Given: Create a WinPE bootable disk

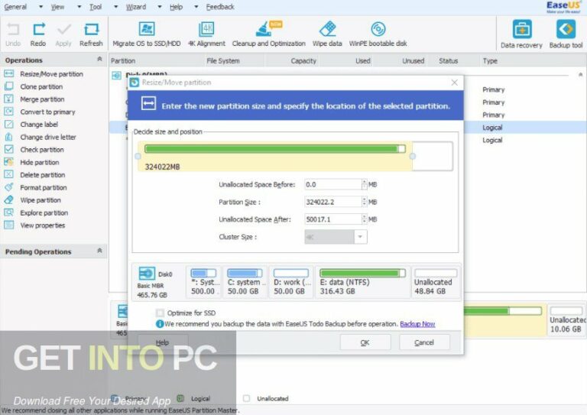Looking at the screenshot, I should click(378, 34).
